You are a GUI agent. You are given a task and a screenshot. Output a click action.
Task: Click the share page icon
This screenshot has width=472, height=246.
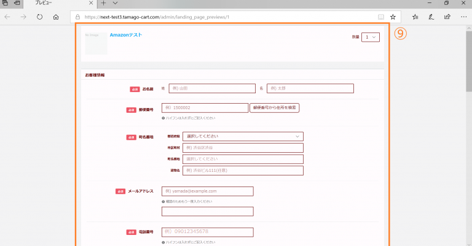click(x=447, y=17)
